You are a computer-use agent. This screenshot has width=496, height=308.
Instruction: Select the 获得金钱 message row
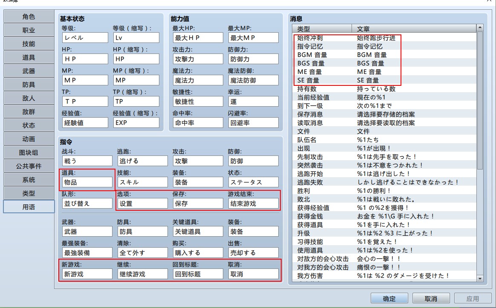point(384,216)
